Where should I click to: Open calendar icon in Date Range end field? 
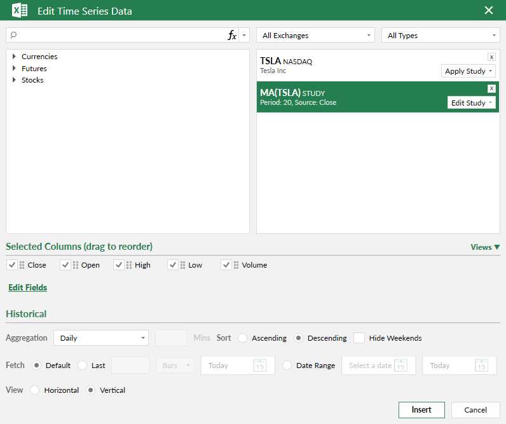481,366
